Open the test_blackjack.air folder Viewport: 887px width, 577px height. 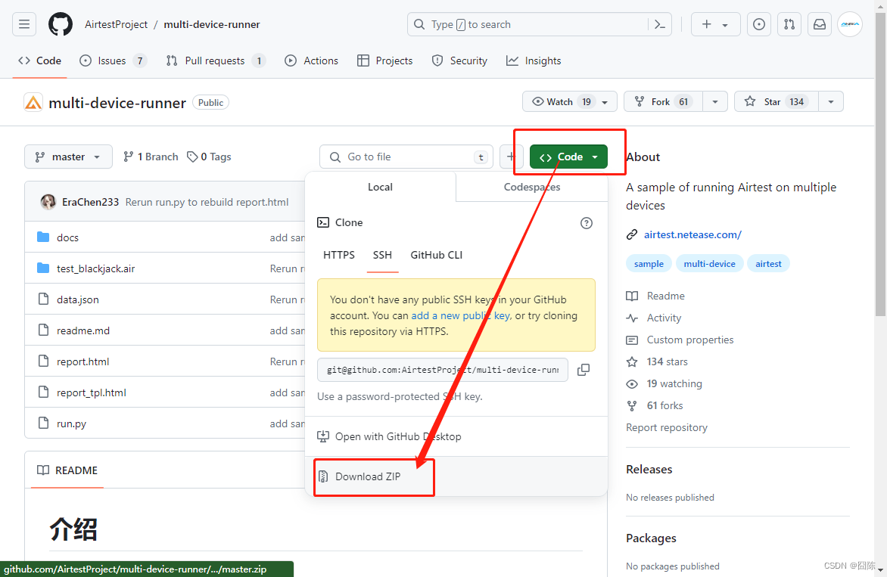coord(95,268)
